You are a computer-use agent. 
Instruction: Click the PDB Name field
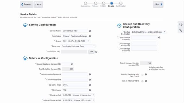(75, 90)
